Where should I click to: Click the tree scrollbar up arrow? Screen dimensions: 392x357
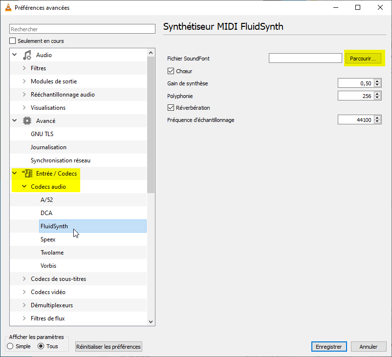click(x=151, y=53)
